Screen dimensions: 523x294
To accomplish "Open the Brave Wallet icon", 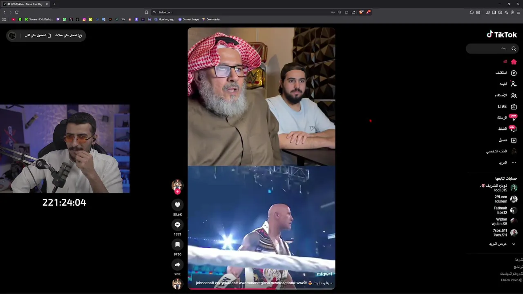I will point(500,12).
